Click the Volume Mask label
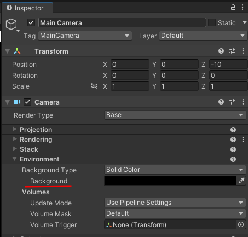 click(51, 214)
